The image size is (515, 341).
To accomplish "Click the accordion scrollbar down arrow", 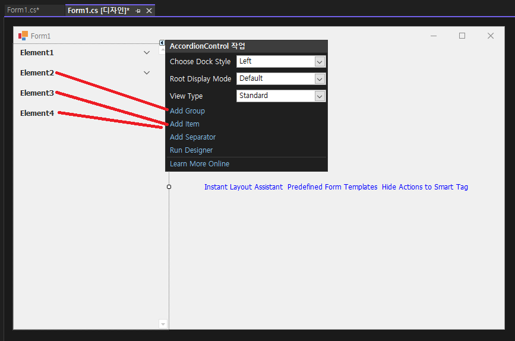I will tap(163, 324).
